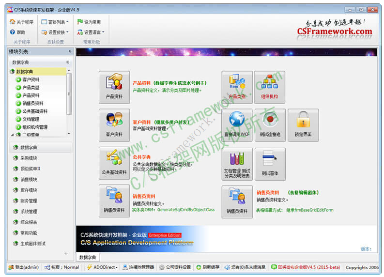Open the 设置皮肤 dropdown
Viewport: 384px width, 277px height.
pyautogui.click(x=55, y=32)
